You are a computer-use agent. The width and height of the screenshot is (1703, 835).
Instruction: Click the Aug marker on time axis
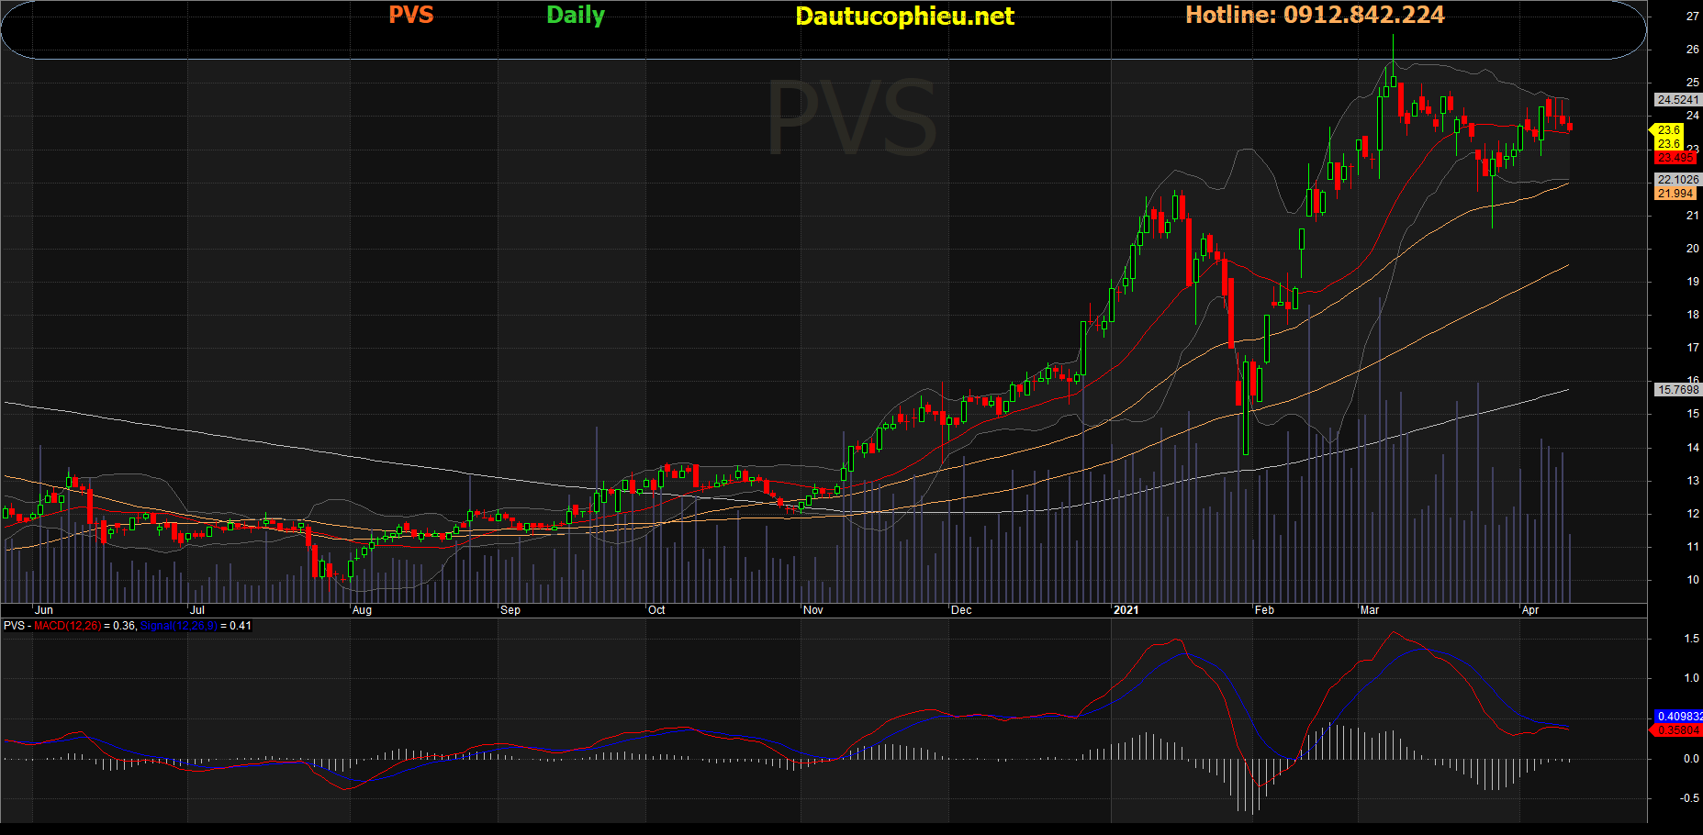pos(362,610)
